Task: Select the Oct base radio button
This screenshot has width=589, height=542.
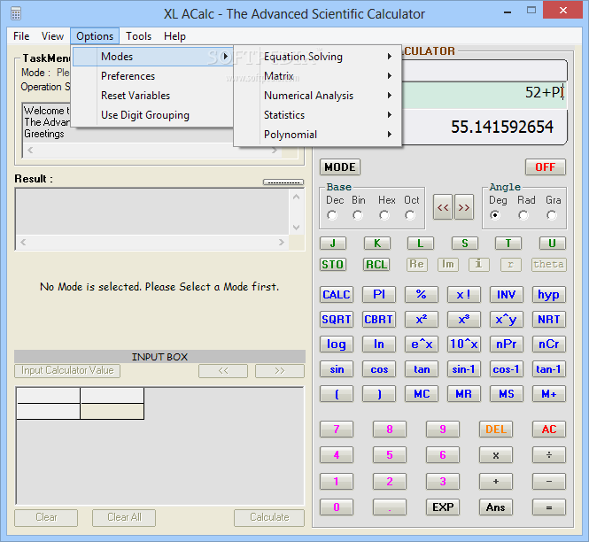Action: (410, 215)
